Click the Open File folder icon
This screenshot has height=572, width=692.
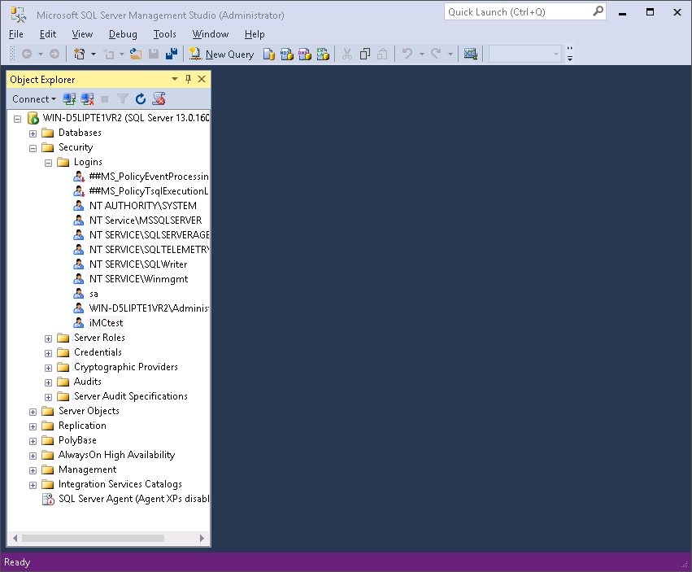point(136,54)
